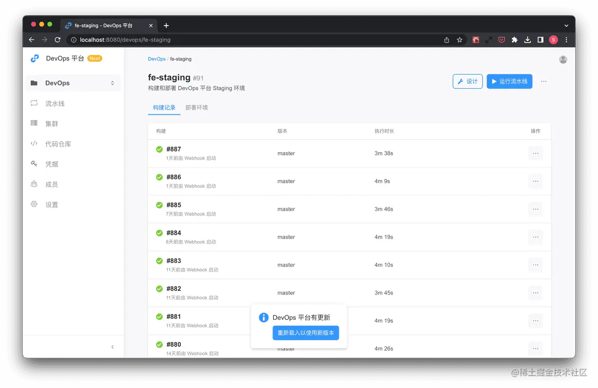Click the success status icon of build #885
Screen dimensions: 598x388
click(159, 205)
